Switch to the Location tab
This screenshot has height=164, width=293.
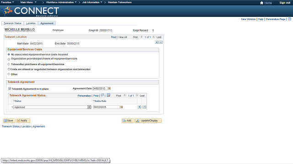[31, 23]
